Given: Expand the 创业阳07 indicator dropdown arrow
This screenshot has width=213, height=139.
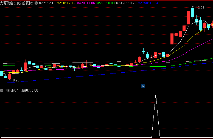Looking at the screenshot, I should tap(2, 90).
